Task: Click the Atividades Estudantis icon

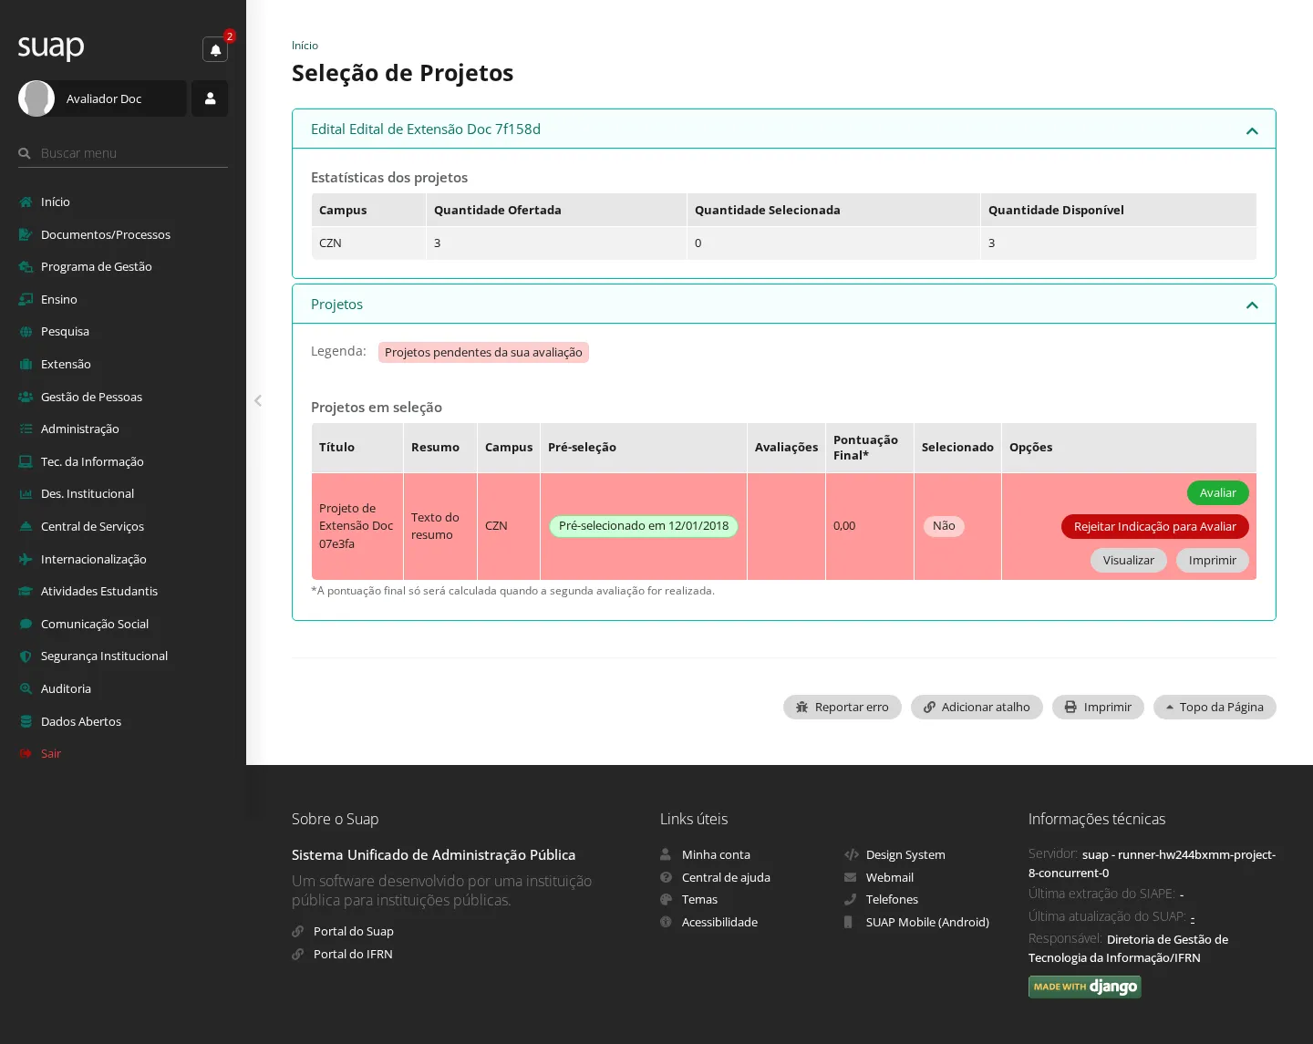Action: click(26, 591)
